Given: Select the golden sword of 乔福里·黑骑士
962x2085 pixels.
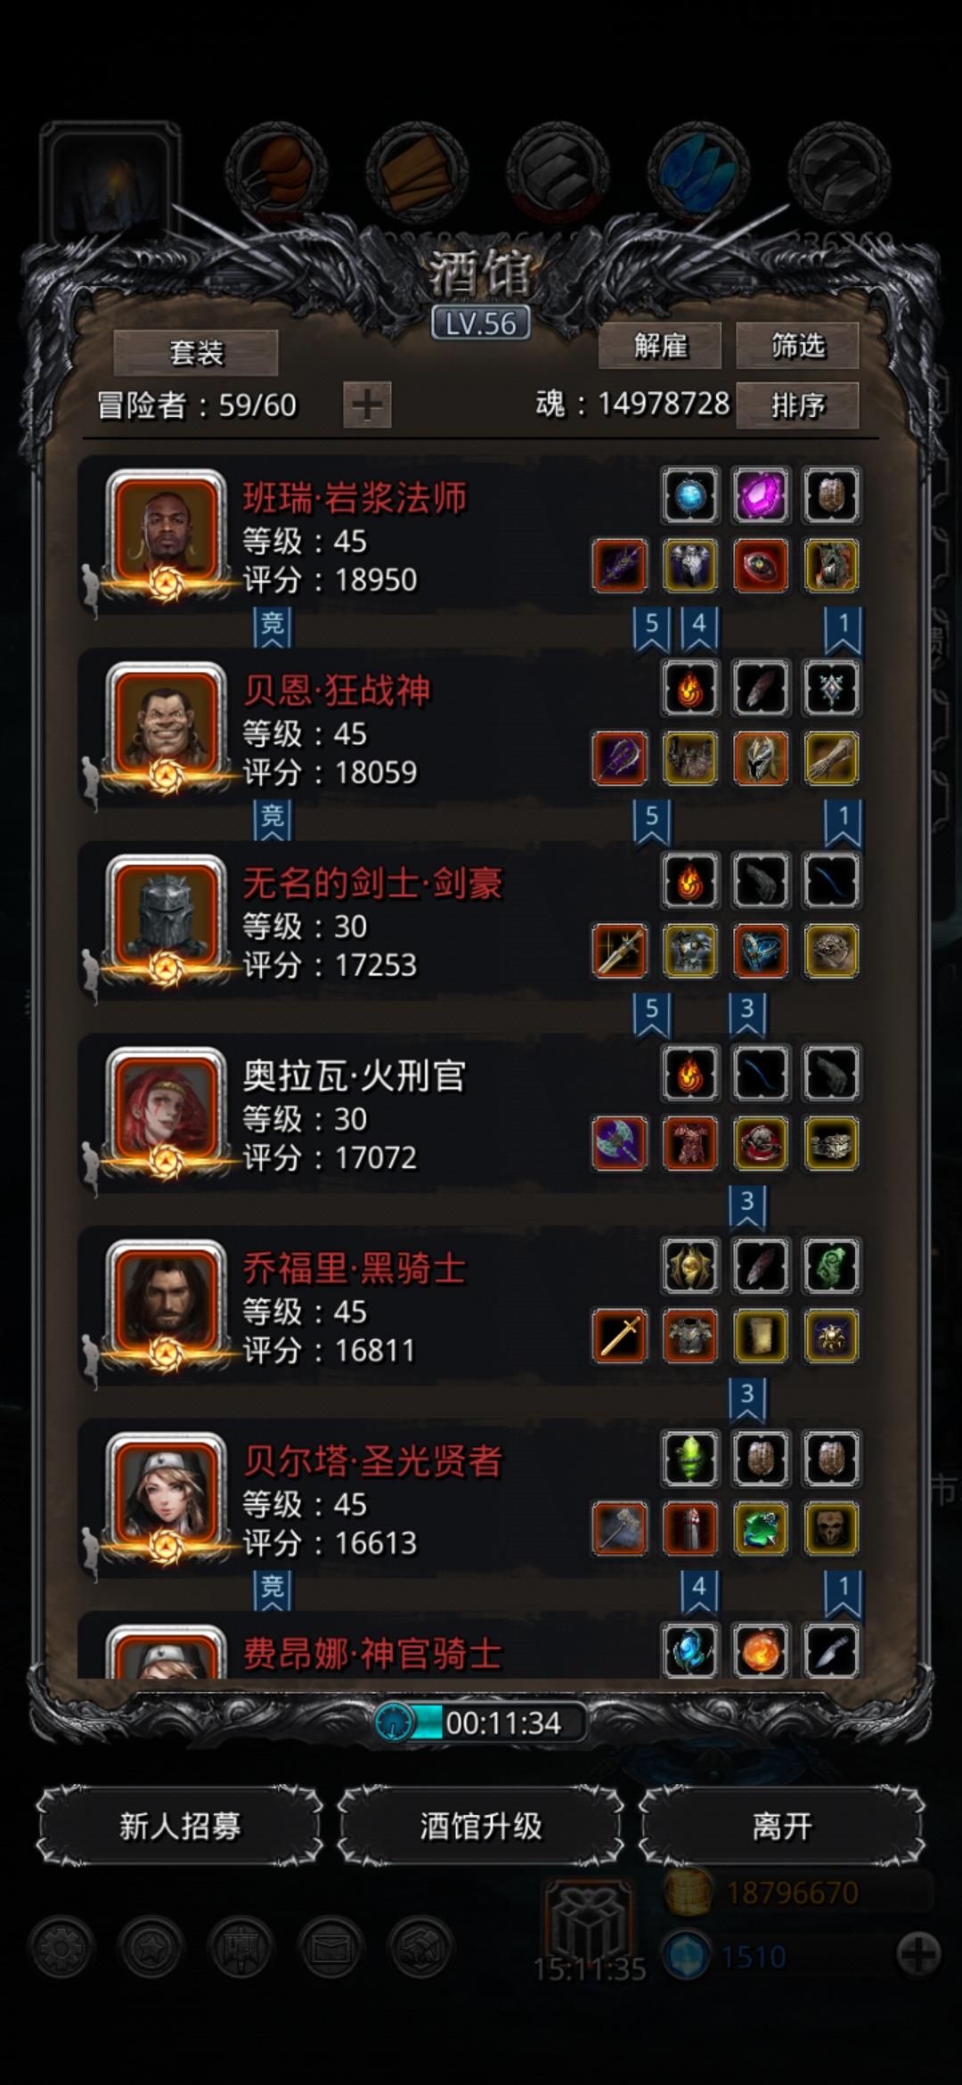Looking at the screenshot, I should 620,1336.
